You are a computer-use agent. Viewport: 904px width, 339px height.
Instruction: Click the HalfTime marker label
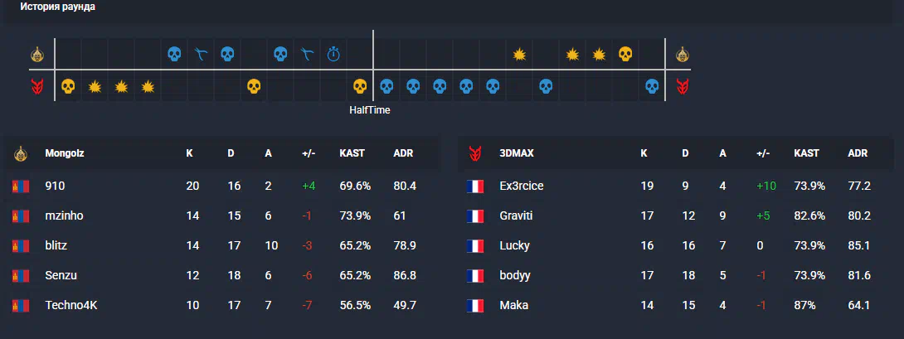(x=370, y=110)
